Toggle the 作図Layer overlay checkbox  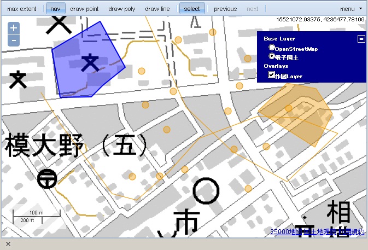pyautogui.click(x=272, y=75)
